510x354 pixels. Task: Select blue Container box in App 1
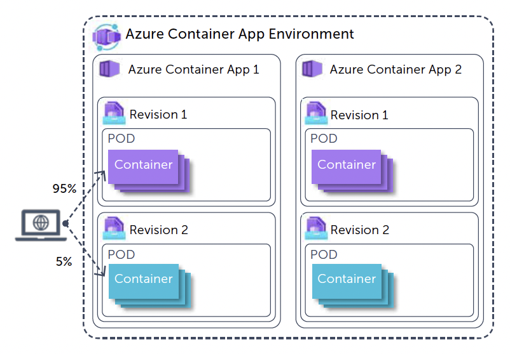[144, 281]
